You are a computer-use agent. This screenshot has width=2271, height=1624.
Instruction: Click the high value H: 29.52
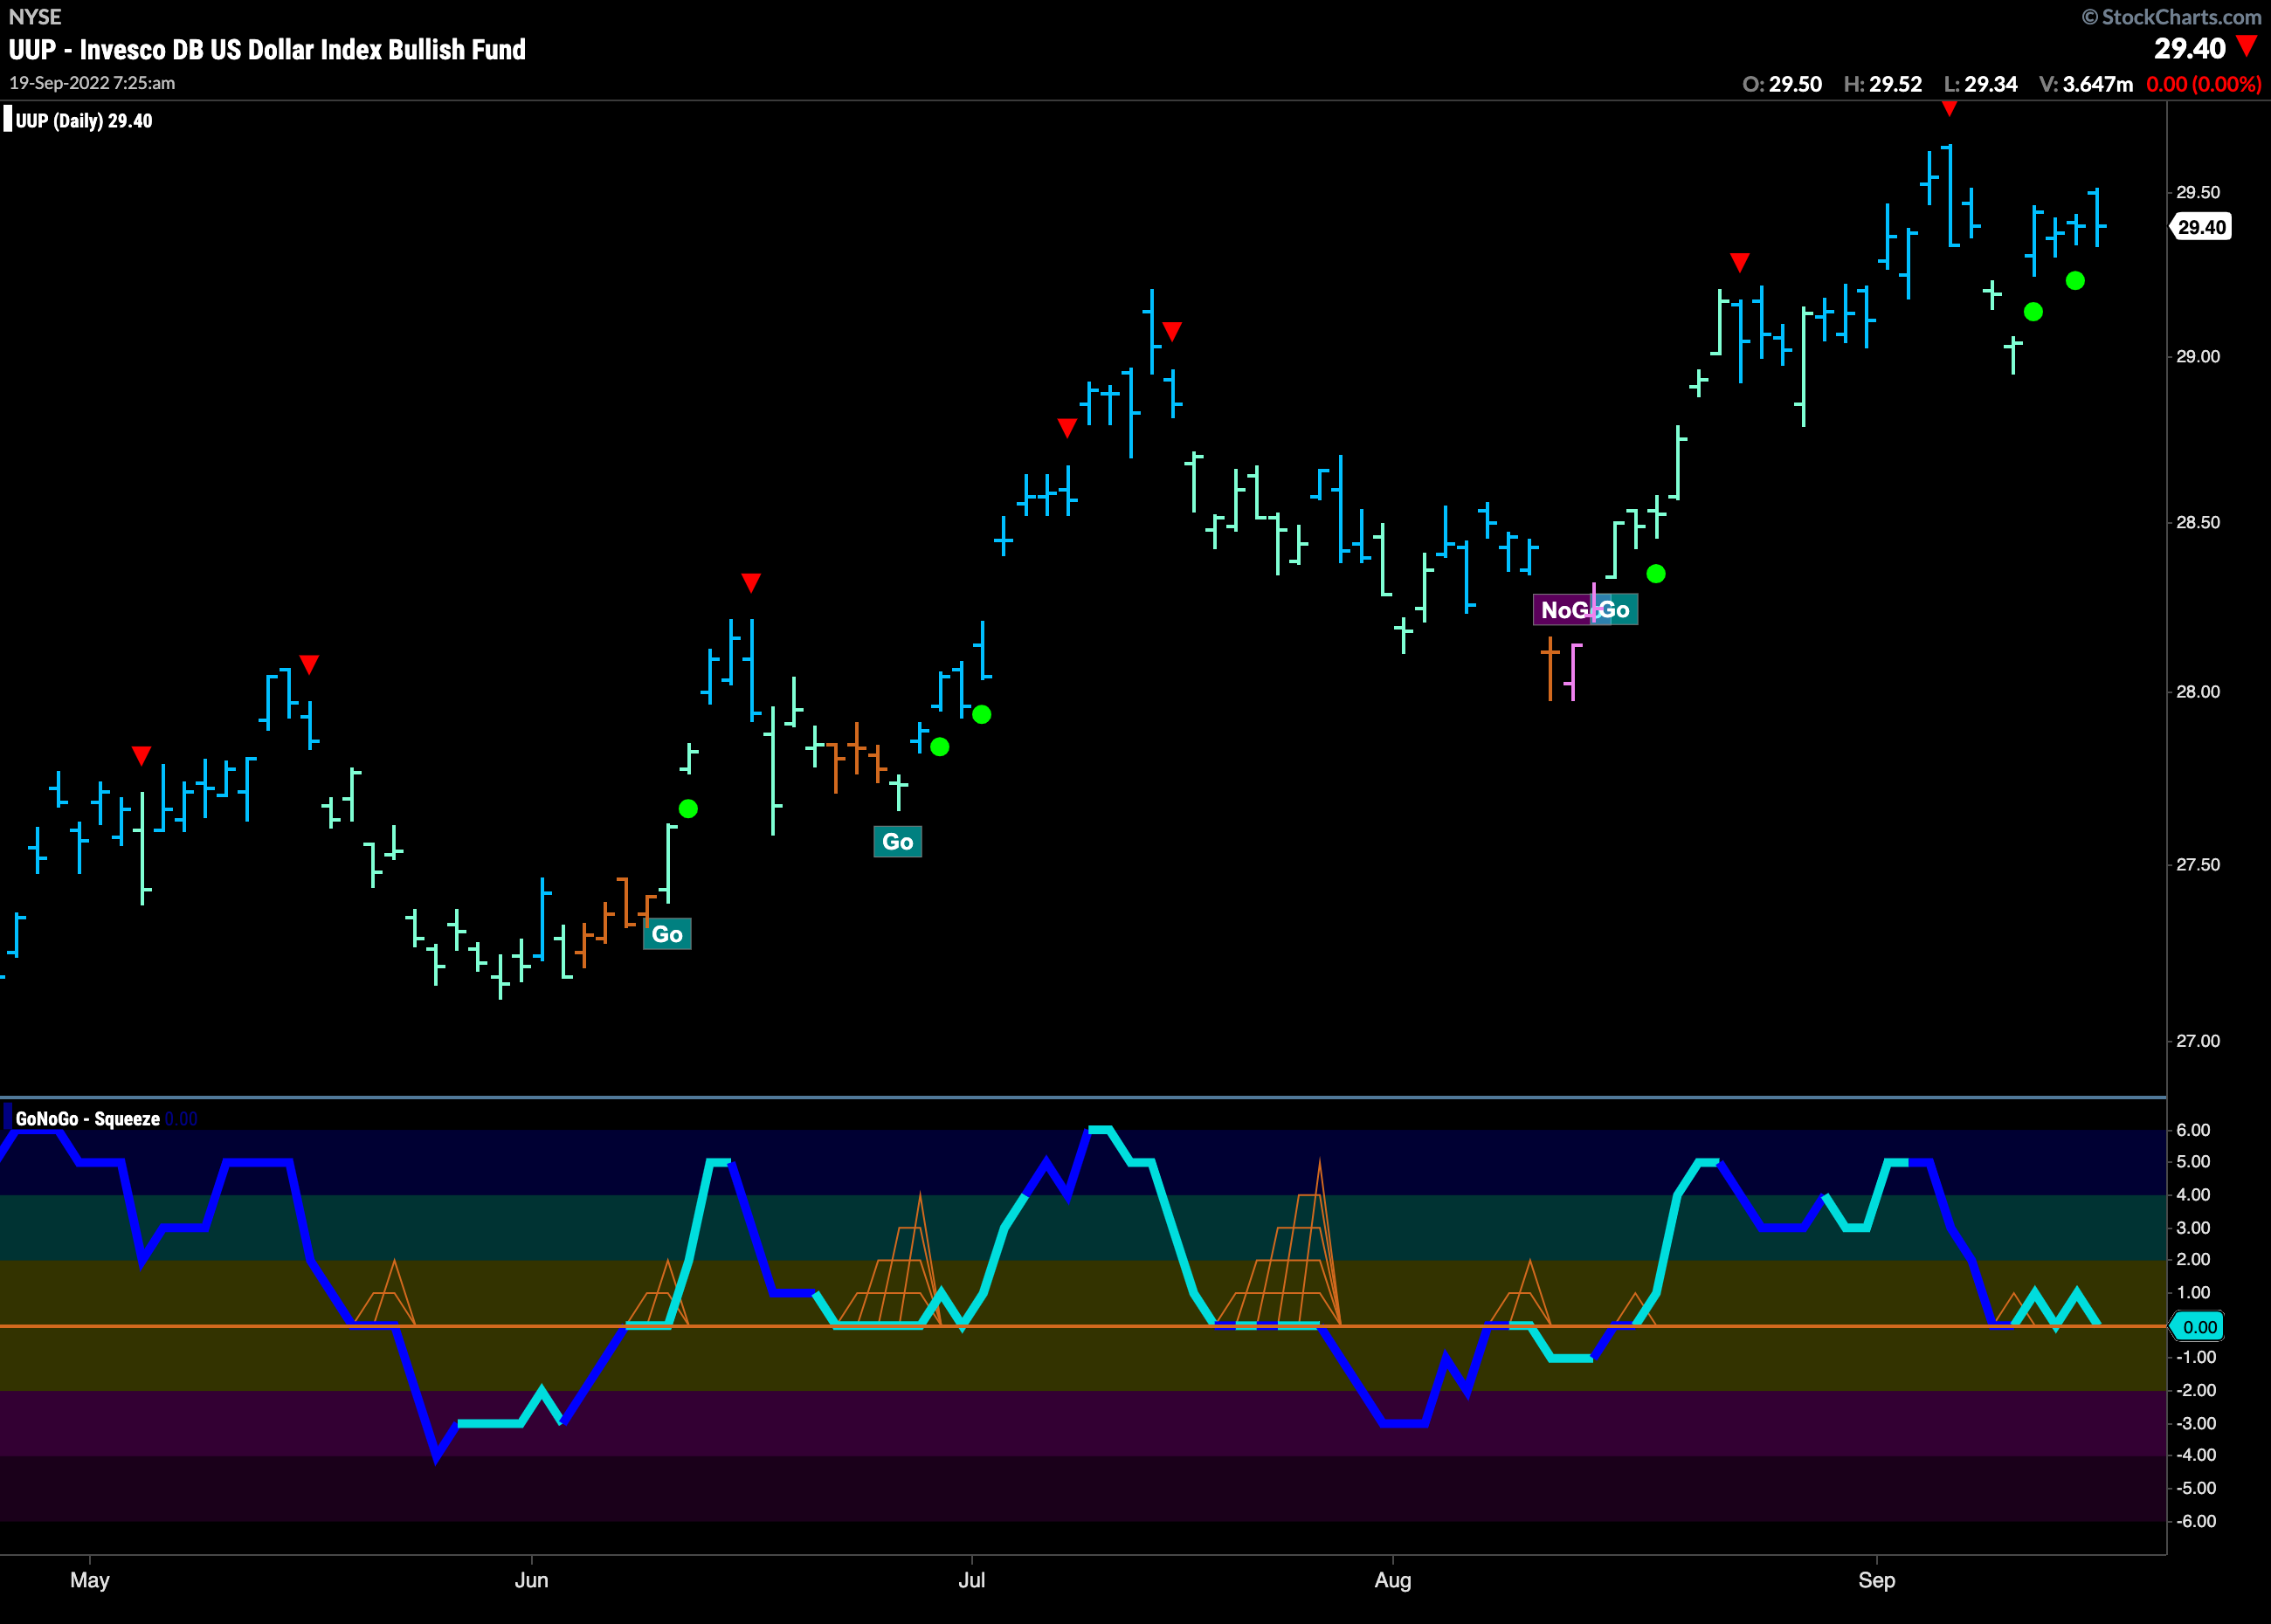[x=1883, y=84]
